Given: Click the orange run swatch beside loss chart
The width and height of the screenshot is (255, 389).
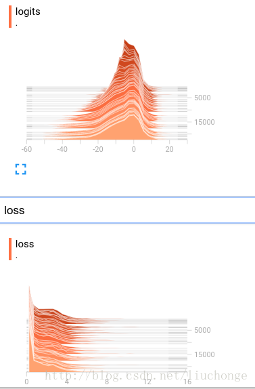Looking at the screenshot, I should click(10, 249).
